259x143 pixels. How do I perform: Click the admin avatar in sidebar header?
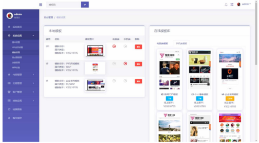pyautogui.click(x=10, y=16)
